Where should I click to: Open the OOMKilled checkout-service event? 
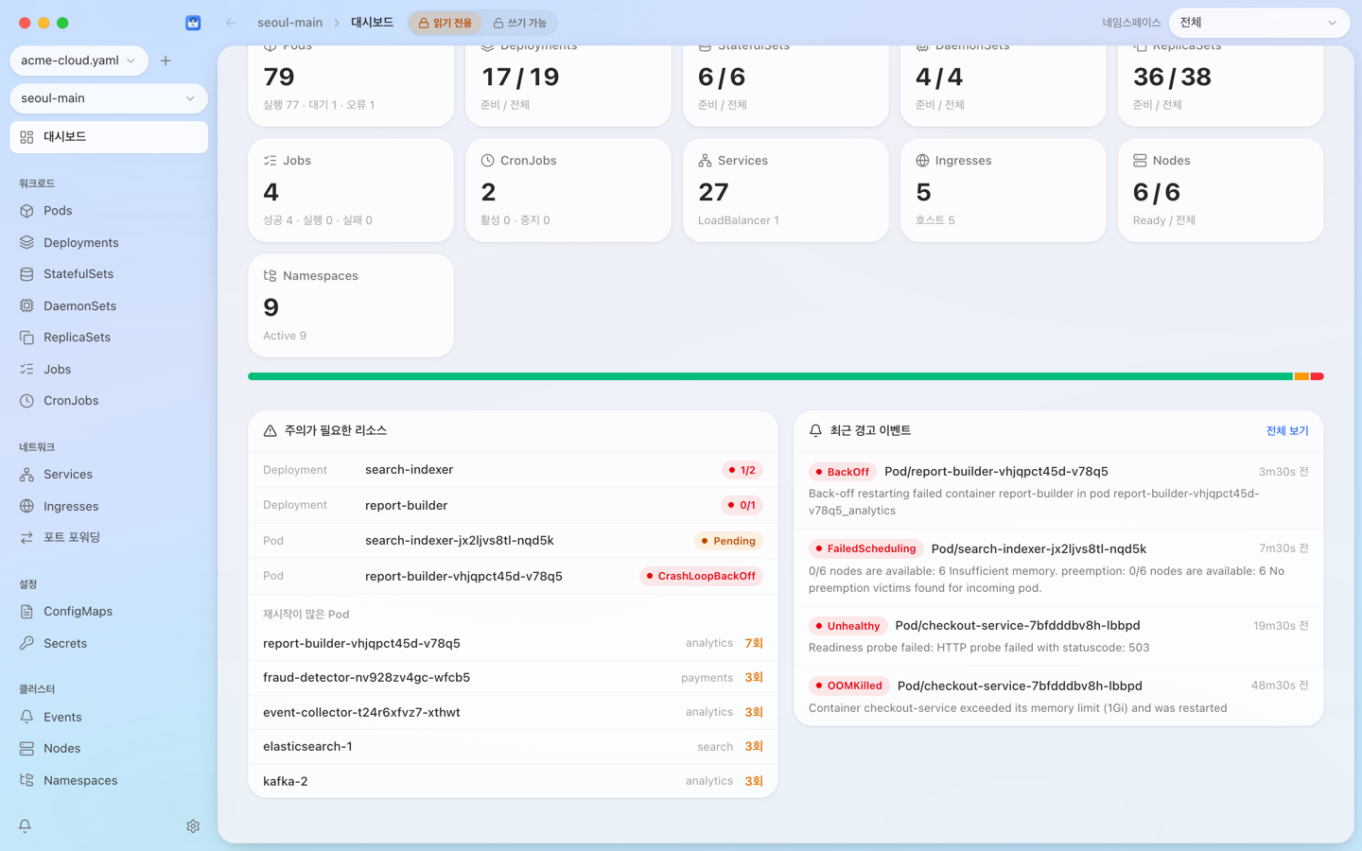pos(1058,696)
